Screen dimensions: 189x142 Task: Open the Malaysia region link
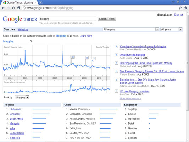pos(14,124)
